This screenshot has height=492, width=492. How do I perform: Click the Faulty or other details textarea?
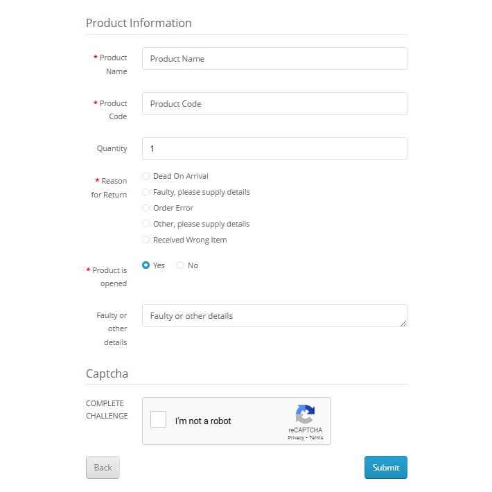pos(274,316)
